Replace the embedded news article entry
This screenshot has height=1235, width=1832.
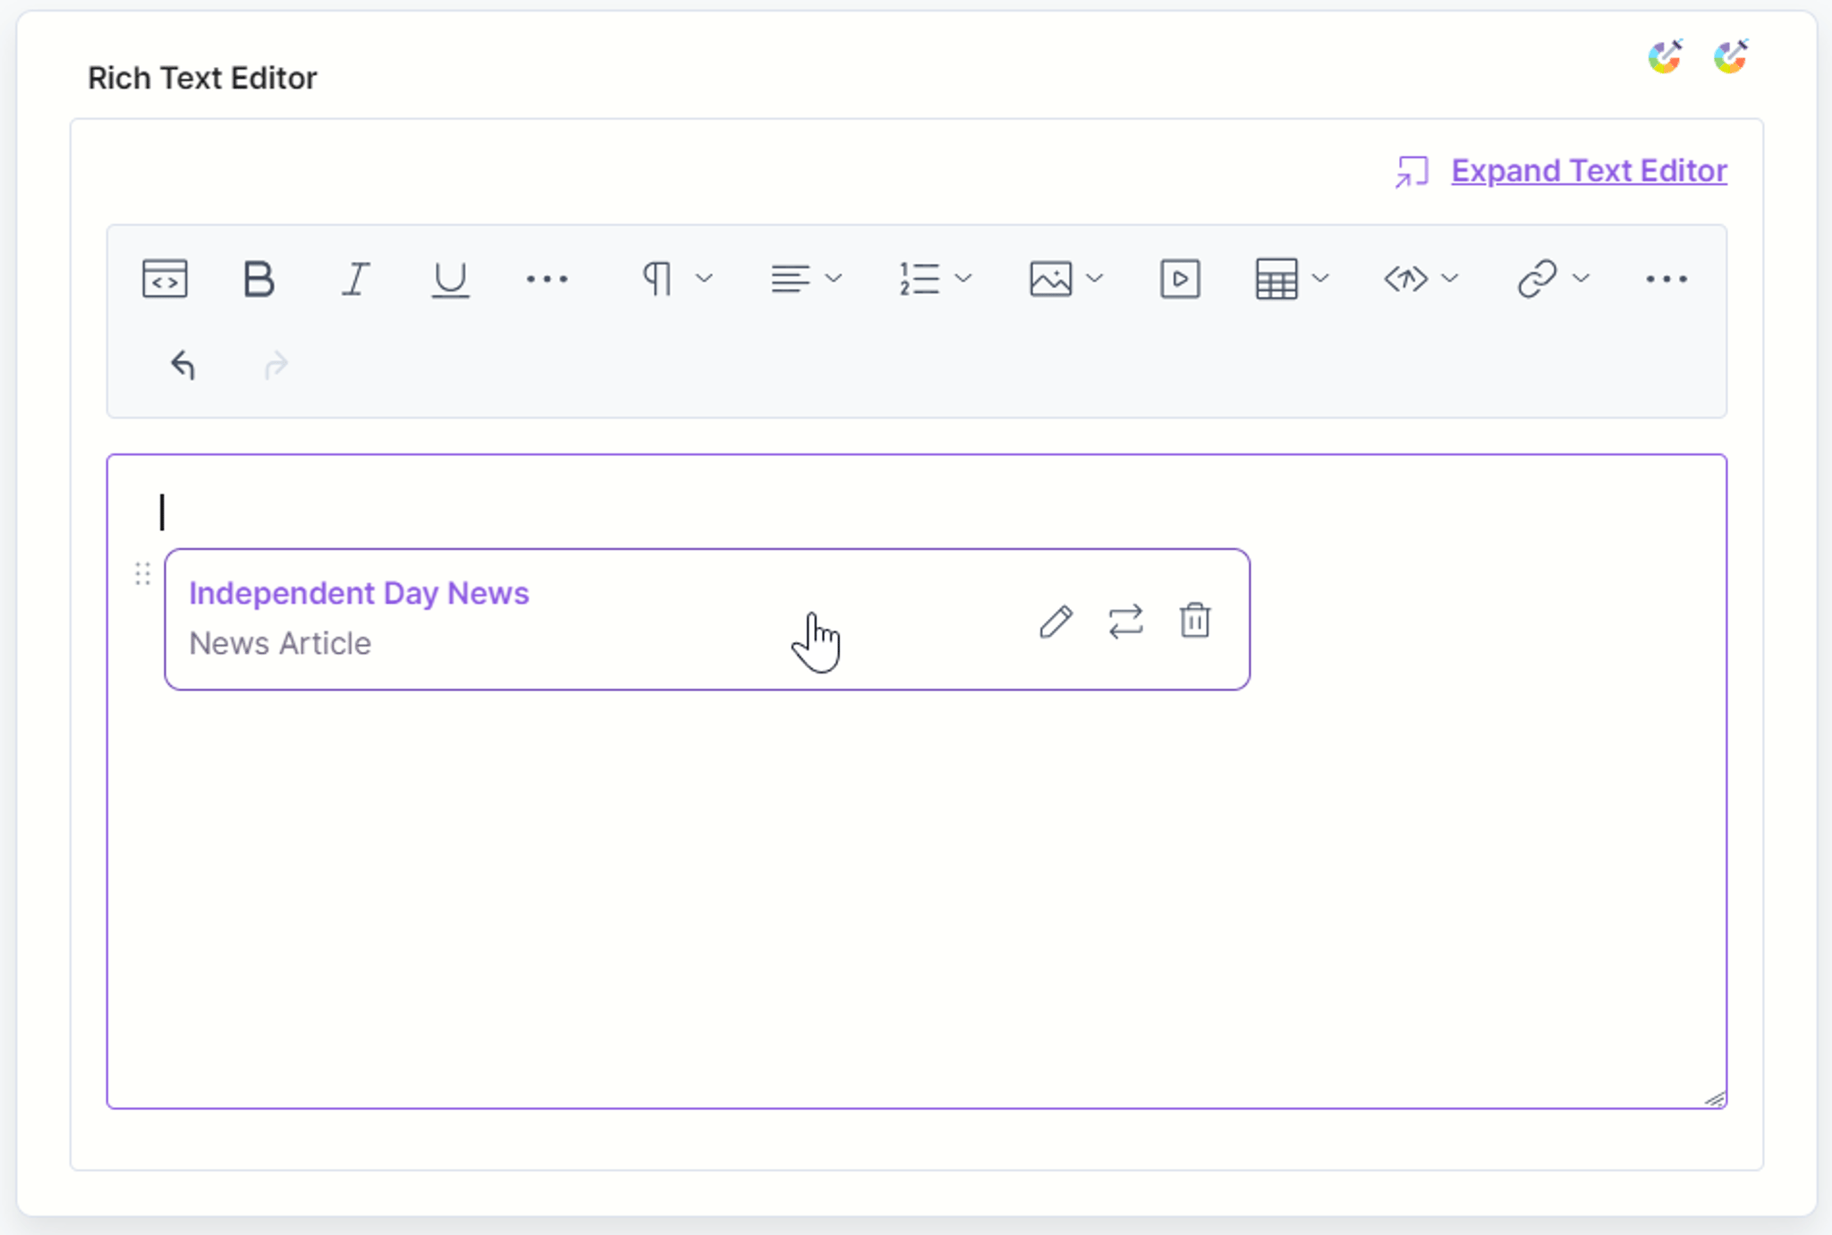[1125, 621]
